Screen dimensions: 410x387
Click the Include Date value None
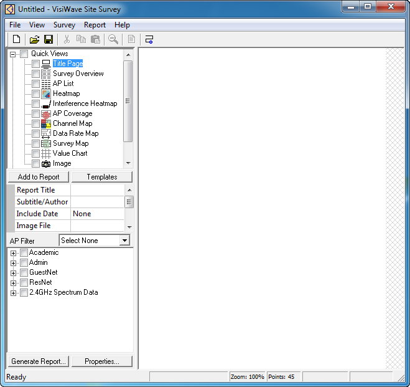(x=97, y=214)
